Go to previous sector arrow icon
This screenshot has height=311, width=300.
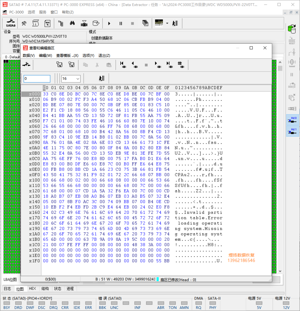135,65
